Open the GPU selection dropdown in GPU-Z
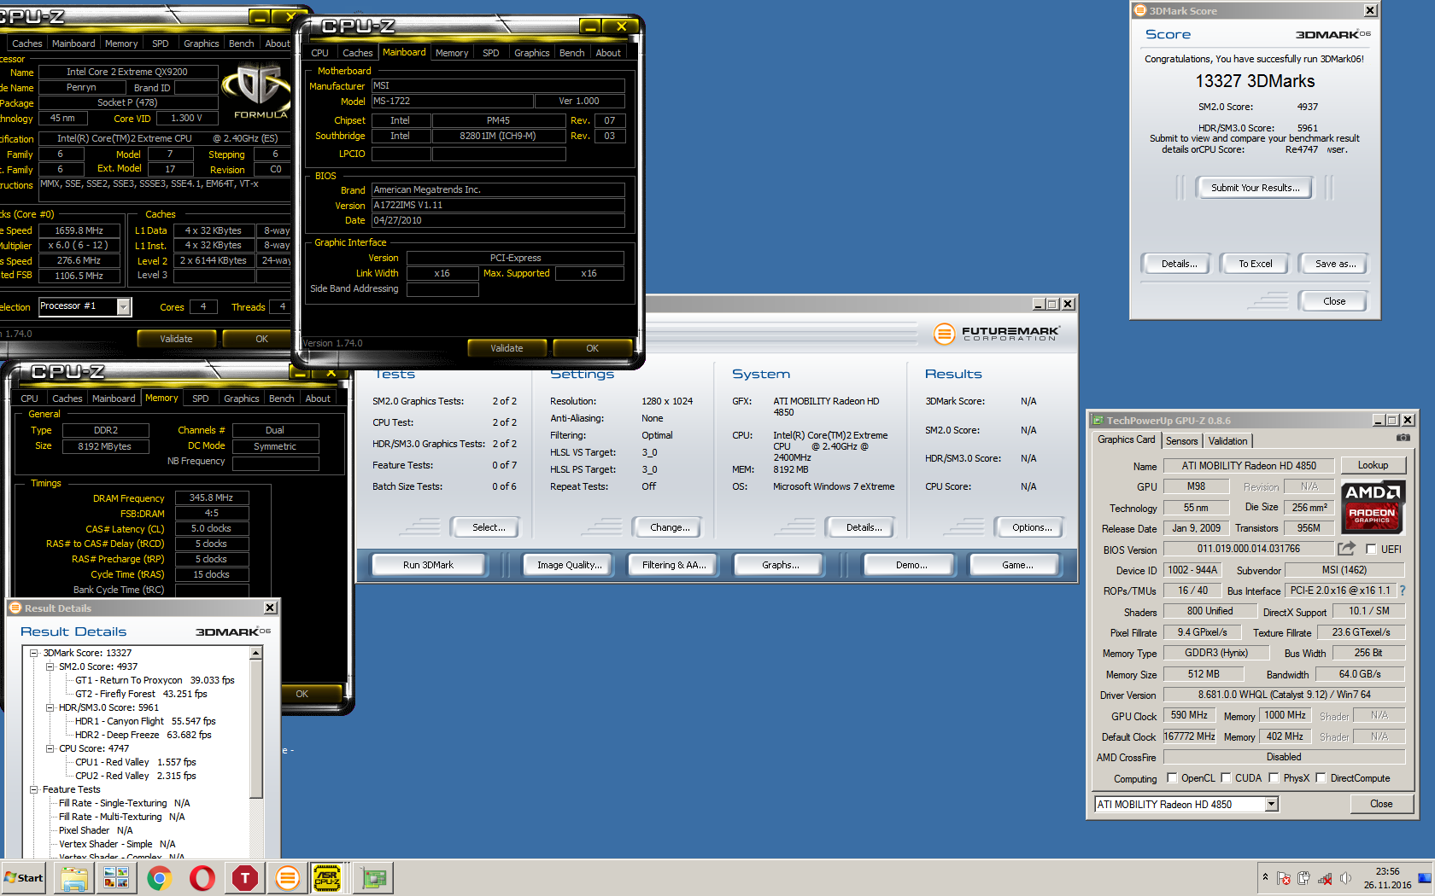Viewport: 1435px width, 896px height. tap(1271, 804)
